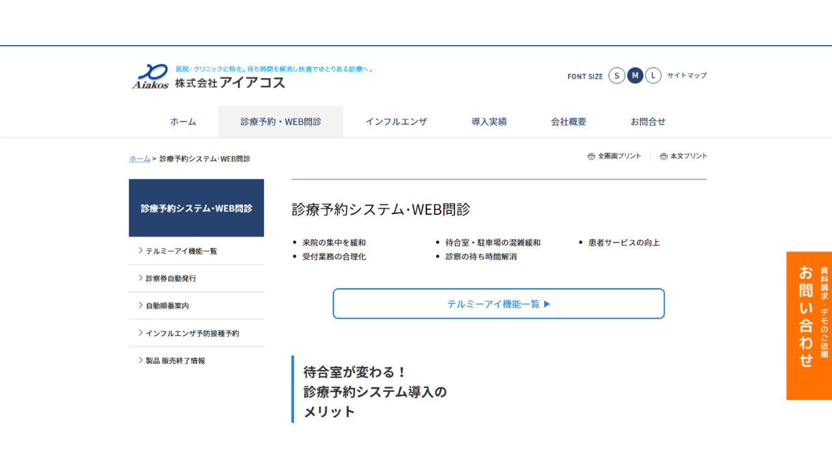Set font size to S
This screenshot has width=832, height=468.
[617, 75]
